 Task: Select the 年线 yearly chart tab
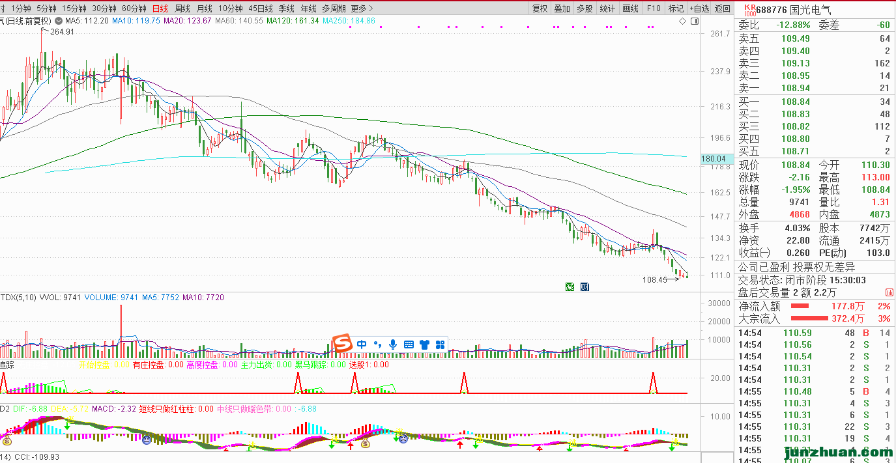click(x=309, y=8)
